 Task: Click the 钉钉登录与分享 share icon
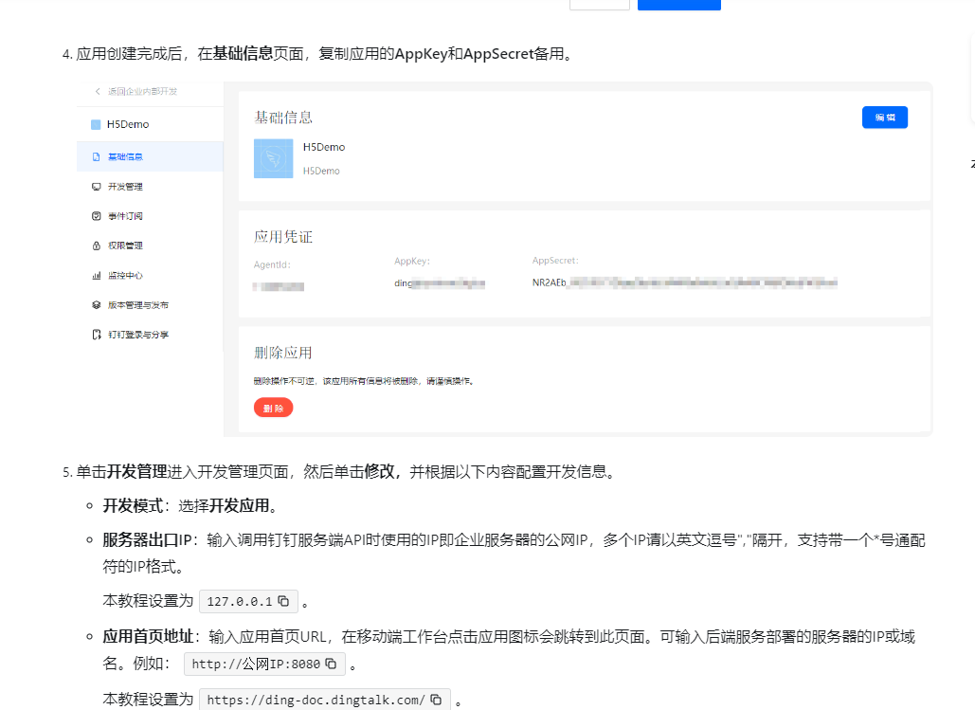tap(97, 335)
